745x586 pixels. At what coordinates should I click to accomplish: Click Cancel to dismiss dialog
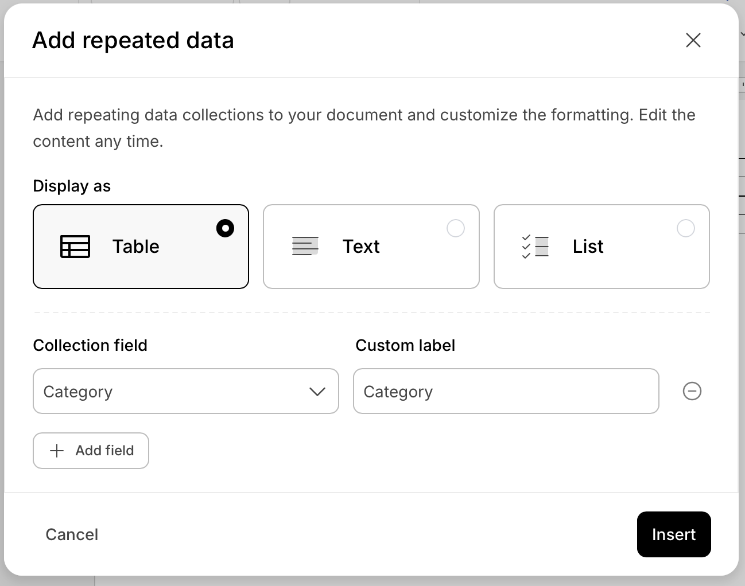[72, 534]
